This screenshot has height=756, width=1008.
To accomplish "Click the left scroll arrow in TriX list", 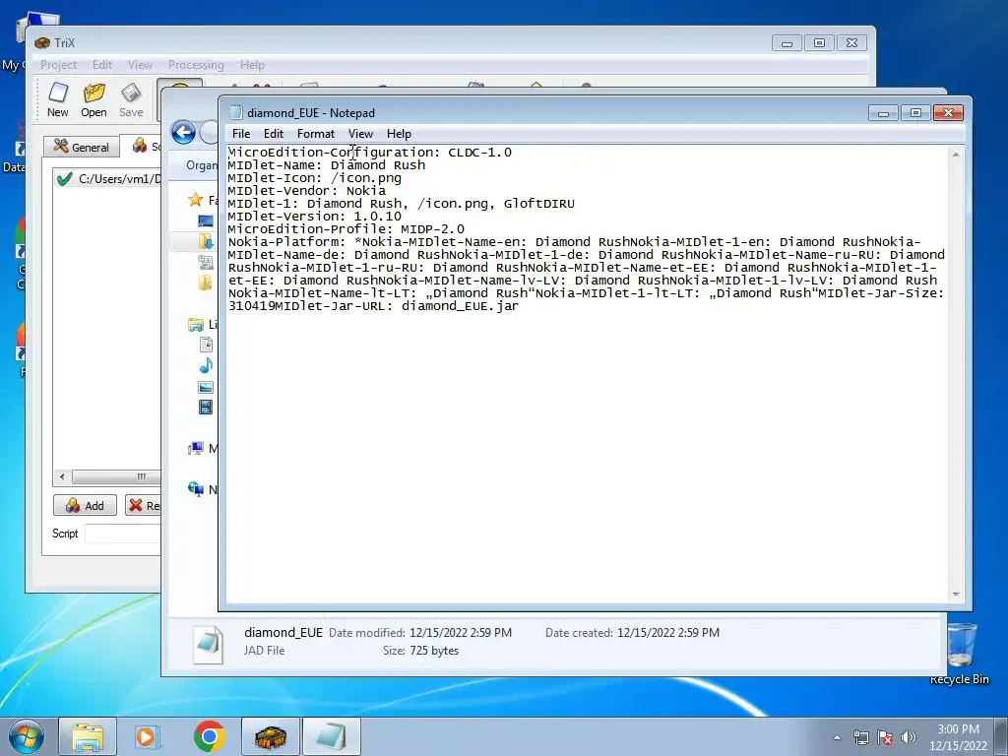I will pos(62,477).
